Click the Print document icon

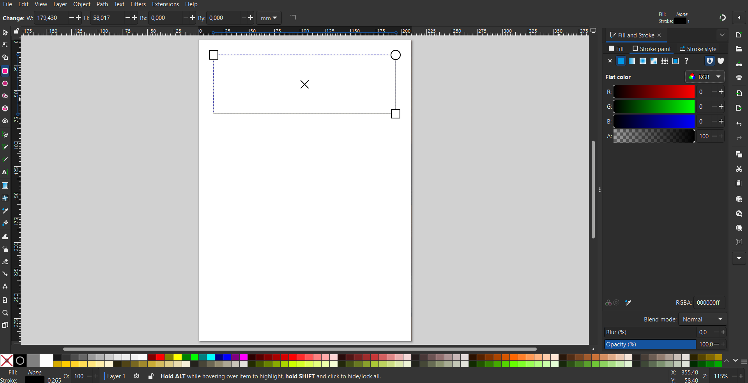pyautogui.click(x=739, y=78)
